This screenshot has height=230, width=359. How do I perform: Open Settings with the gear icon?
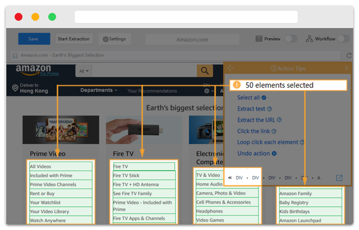pos(114,39)
